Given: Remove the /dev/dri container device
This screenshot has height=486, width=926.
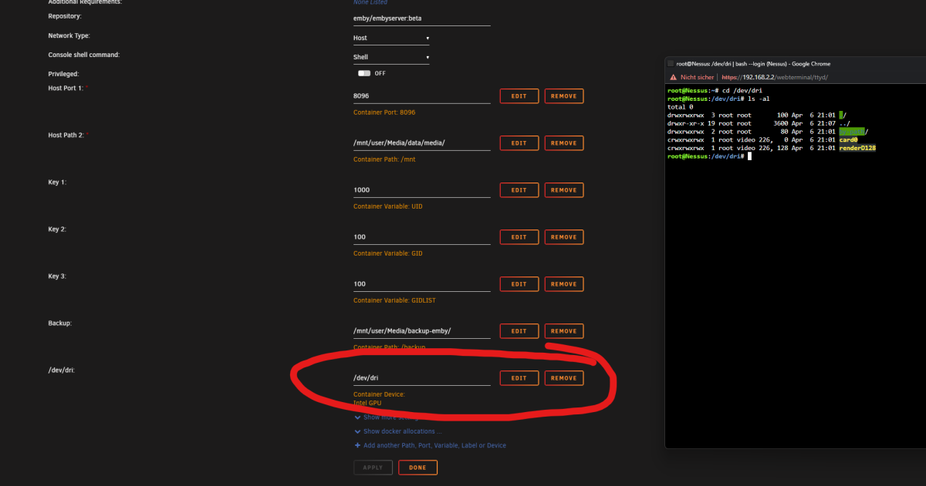Looking at the screenshot, I should tap(564, 377).
